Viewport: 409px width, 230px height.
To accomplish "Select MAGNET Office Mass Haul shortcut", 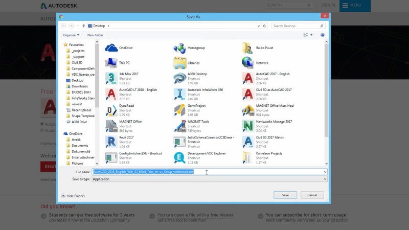I will 268,110.
